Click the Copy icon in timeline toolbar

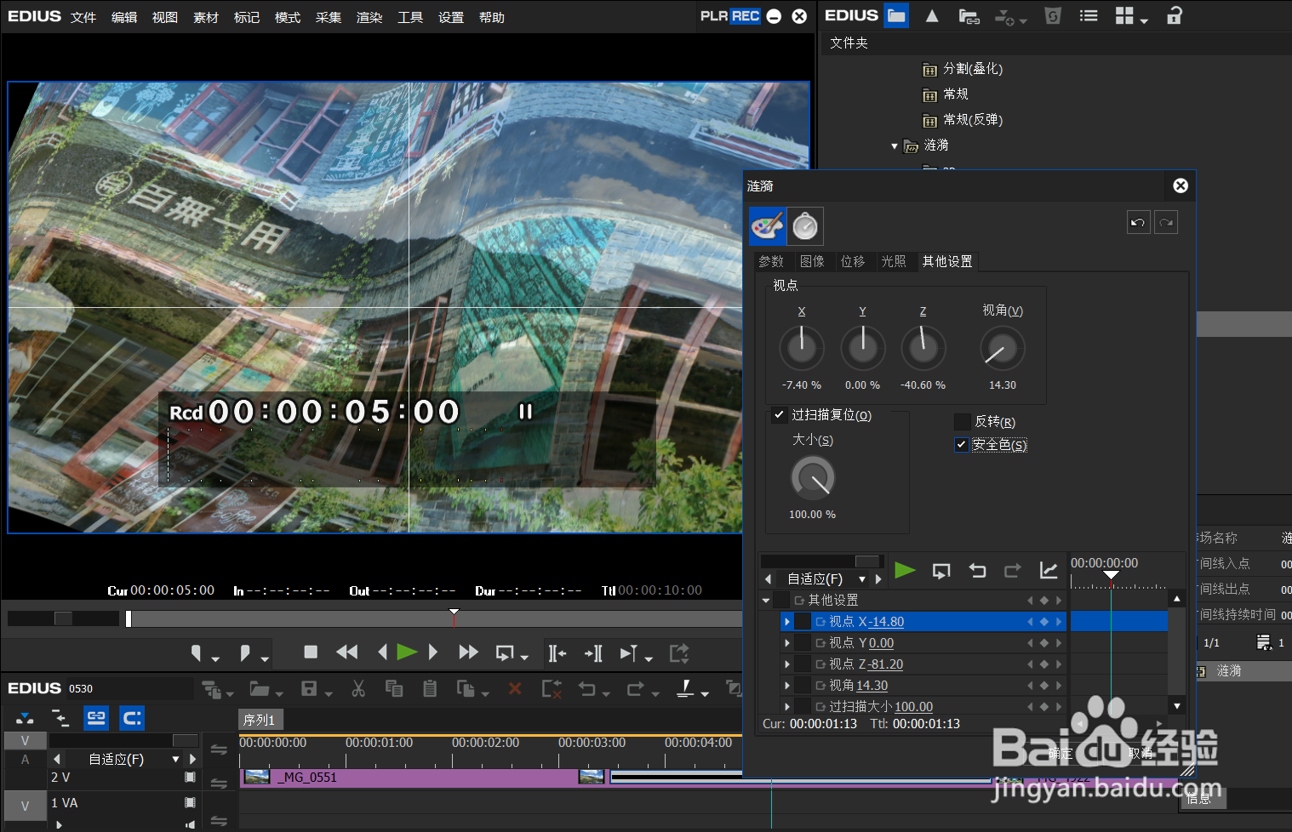(394, 688)
